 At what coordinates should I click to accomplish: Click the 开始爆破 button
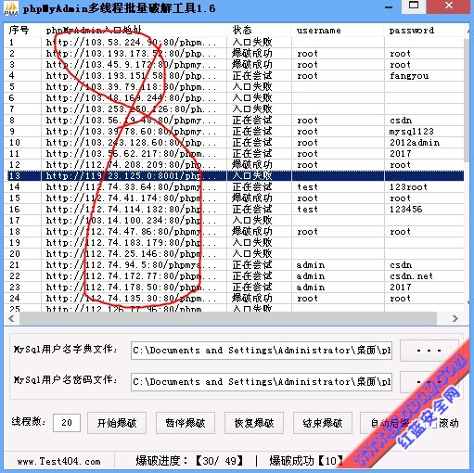(117, 423)
